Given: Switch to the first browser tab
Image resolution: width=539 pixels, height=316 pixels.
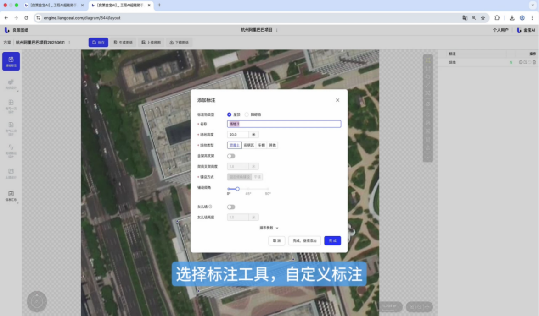Looking at the screenshot, I should [53, 5].
